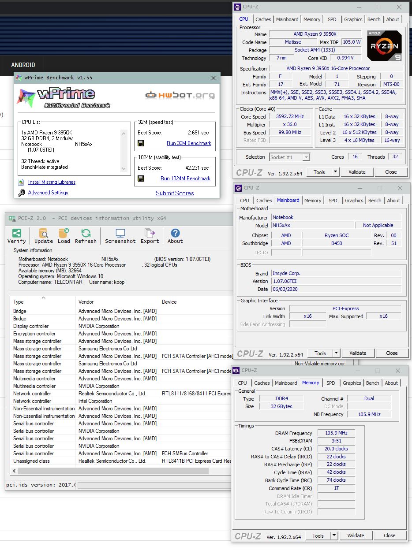Click the Max TDP 105.0 W value
Viewport: 412px width, 554px height.
352,42
